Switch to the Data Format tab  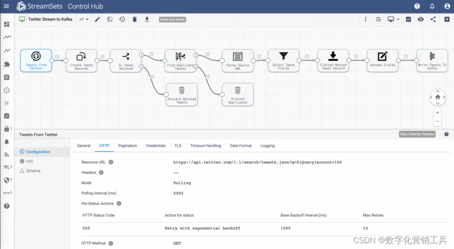pos(241,146)
